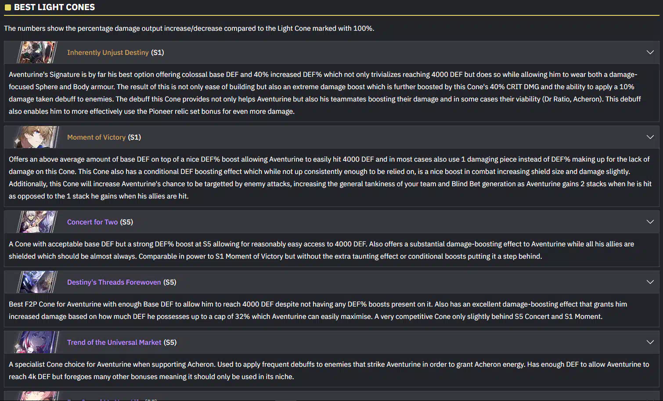Collapse the Inherently Unjust Destiny section chevron

coord(650,52)
